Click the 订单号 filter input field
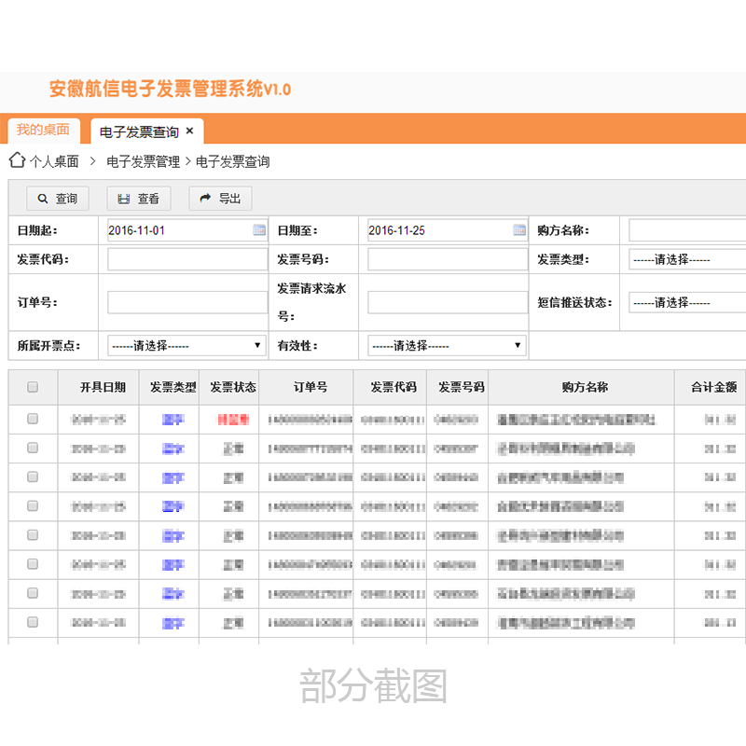746x746 pixels. point(187,302)
